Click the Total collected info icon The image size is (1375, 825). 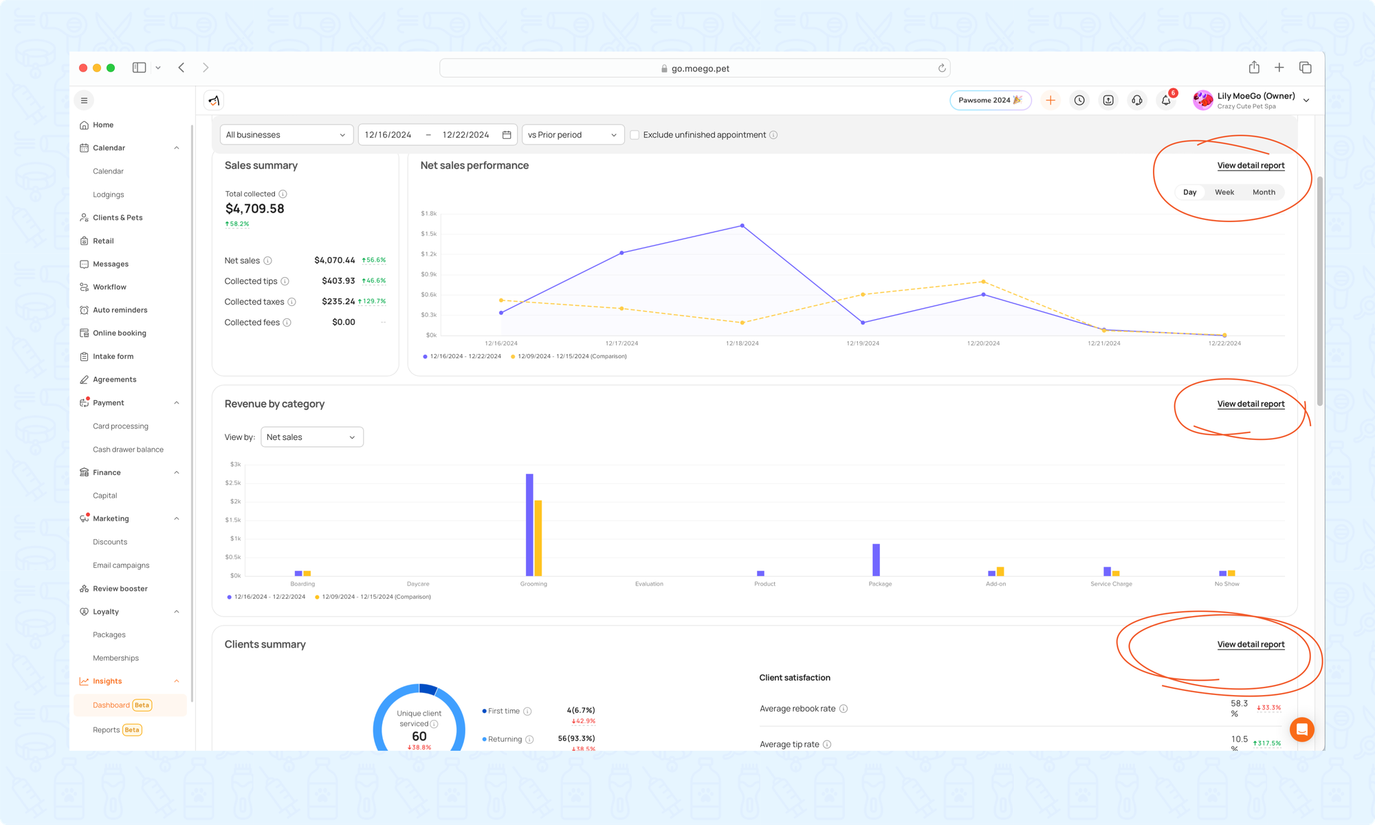click(283, 194)
